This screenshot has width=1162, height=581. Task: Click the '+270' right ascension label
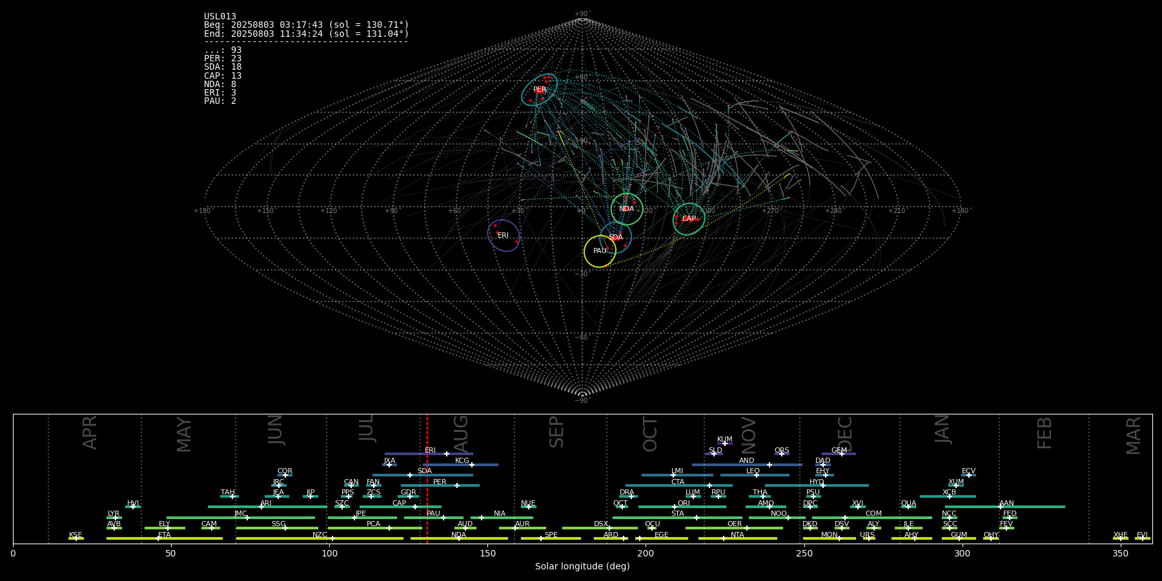point(770,211)
